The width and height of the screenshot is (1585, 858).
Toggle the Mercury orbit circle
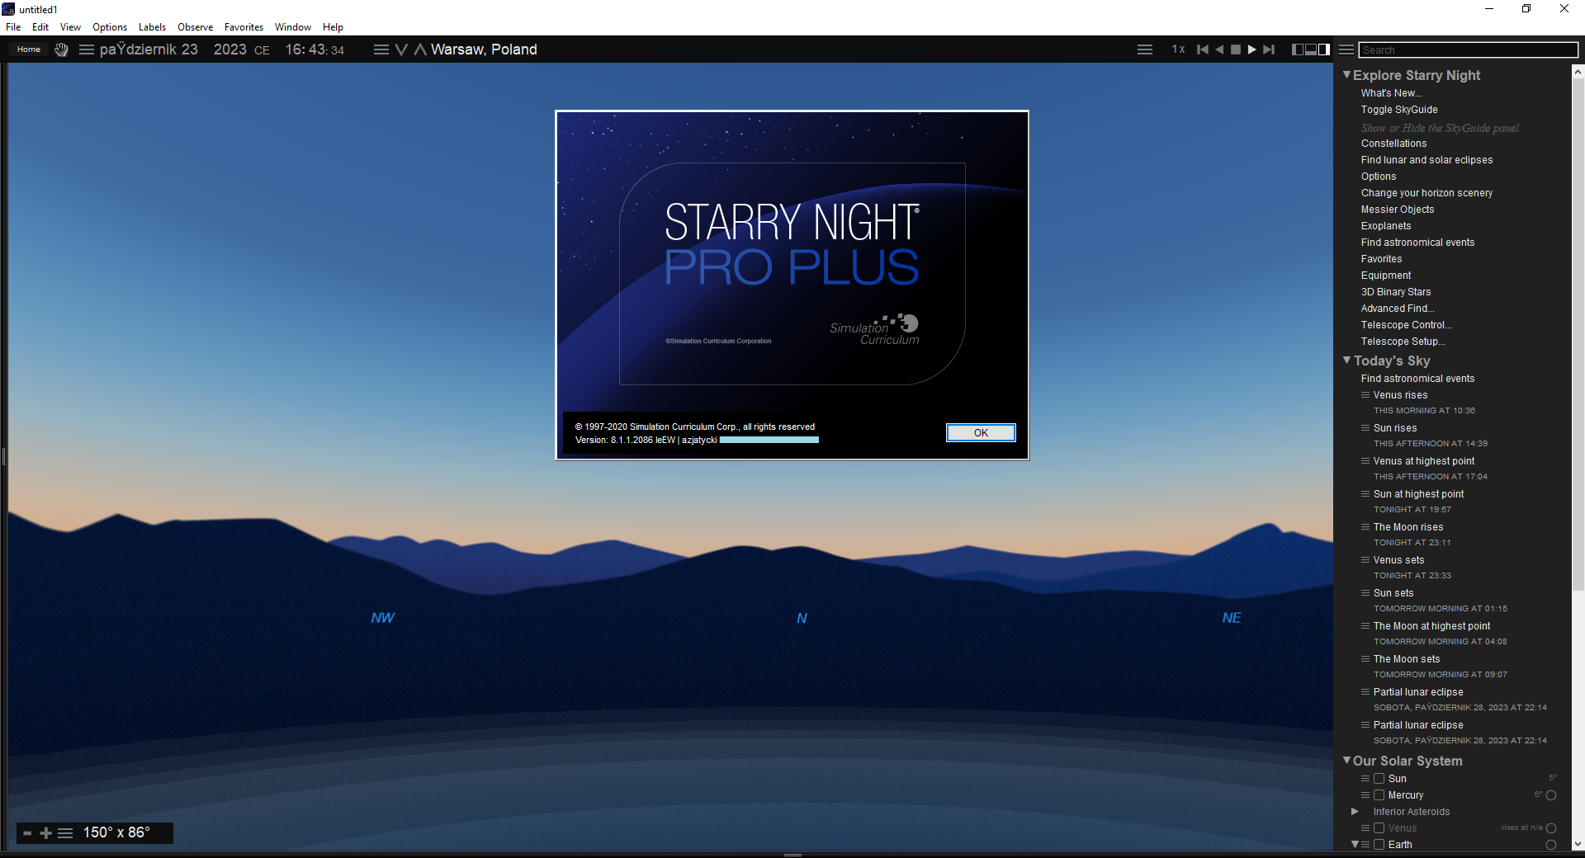[x=1551, y=795]
